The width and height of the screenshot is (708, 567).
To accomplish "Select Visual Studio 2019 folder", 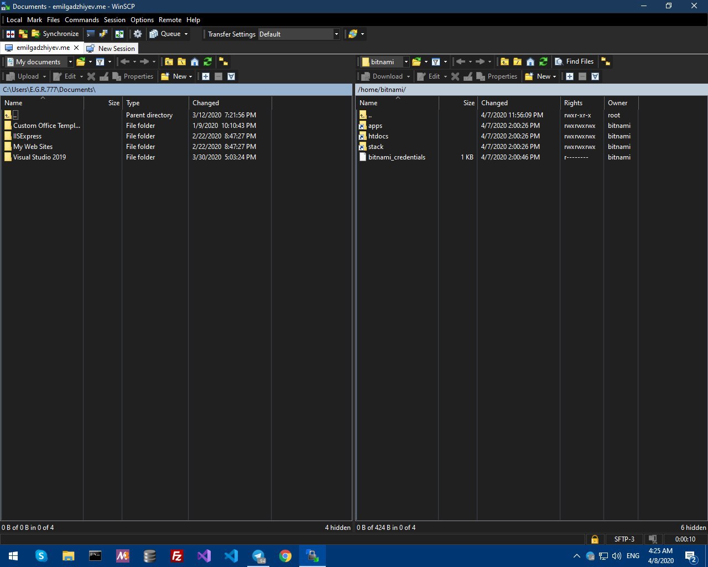I will pyautogui.click(x=35, y=157).
